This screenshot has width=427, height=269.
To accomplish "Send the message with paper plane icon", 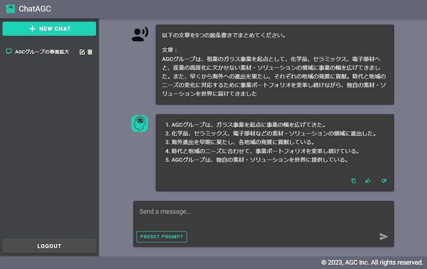I will pyautogui.click(x=384, y=237).
